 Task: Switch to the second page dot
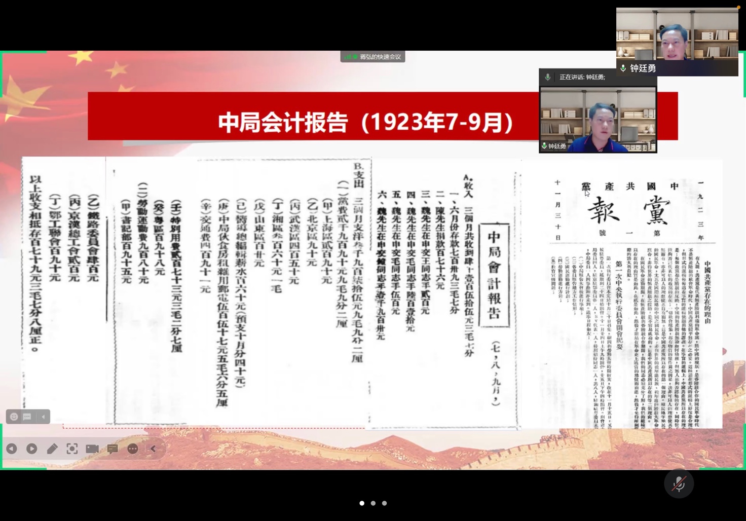coord(373,503)
